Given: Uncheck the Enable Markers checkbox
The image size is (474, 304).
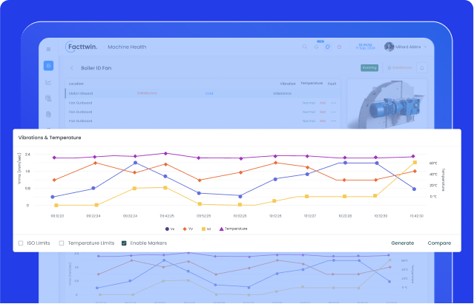Looking at the screenshot, I should (124, 243).
